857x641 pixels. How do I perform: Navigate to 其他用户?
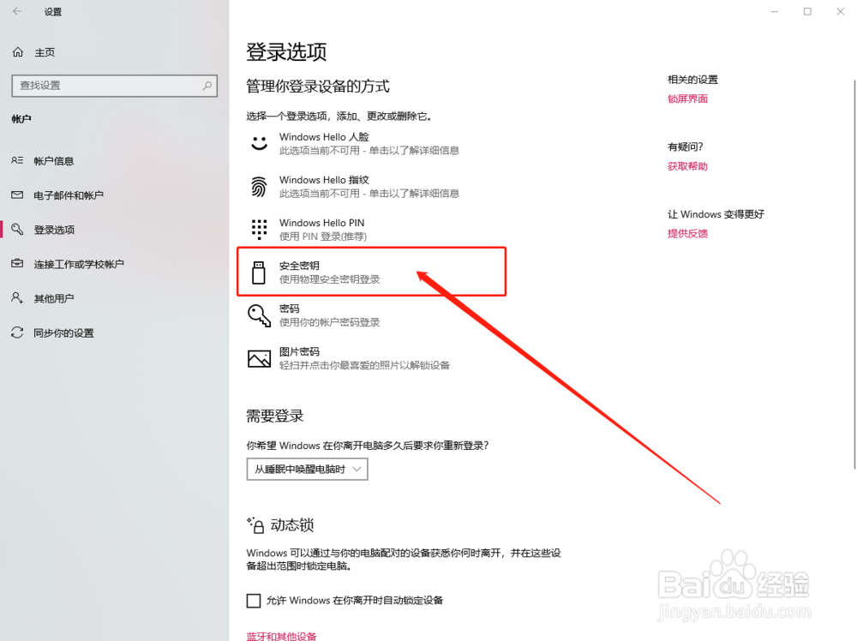pyautogui.click(x=53, y=298)
